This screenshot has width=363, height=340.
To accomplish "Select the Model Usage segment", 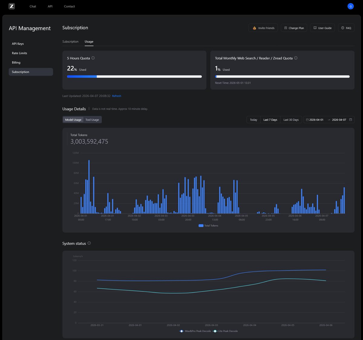I will [73, 120].
